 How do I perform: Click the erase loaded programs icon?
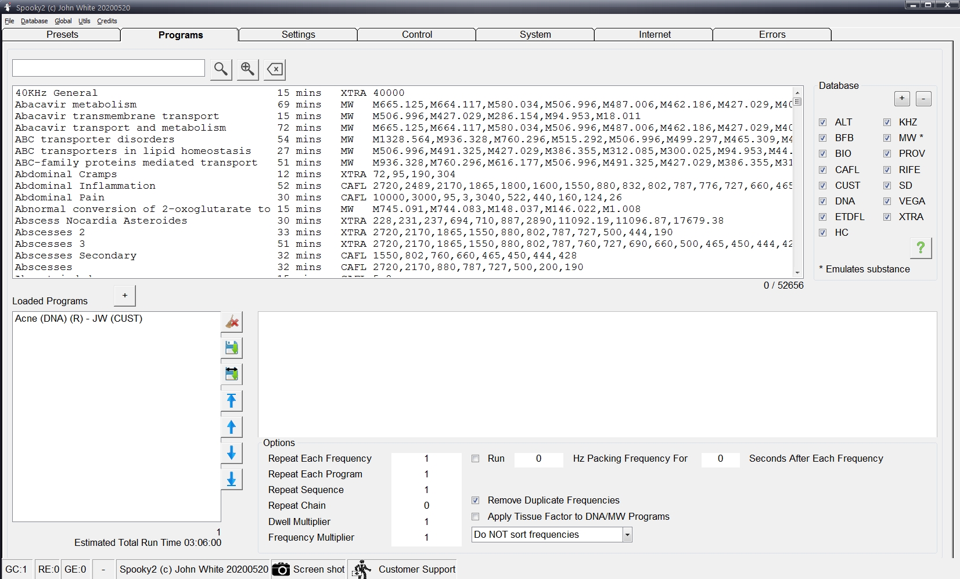(x=232, y=322)
